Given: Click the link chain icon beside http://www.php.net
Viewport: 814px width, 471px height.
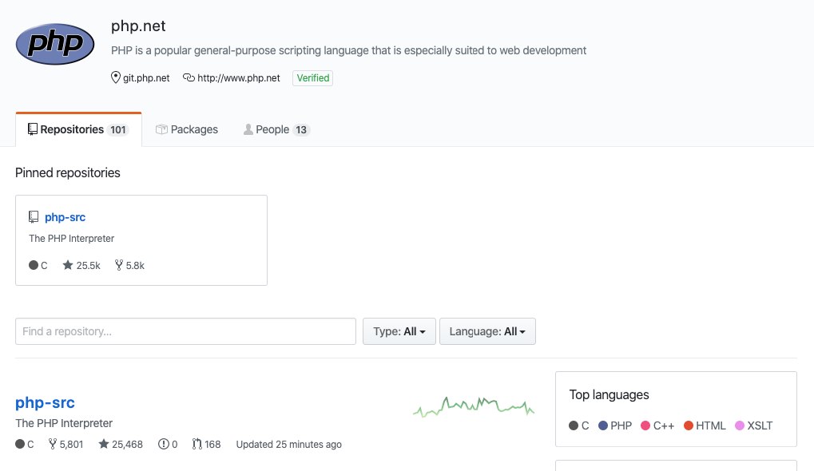Looking at the screenshot, I should coord(189,77).
